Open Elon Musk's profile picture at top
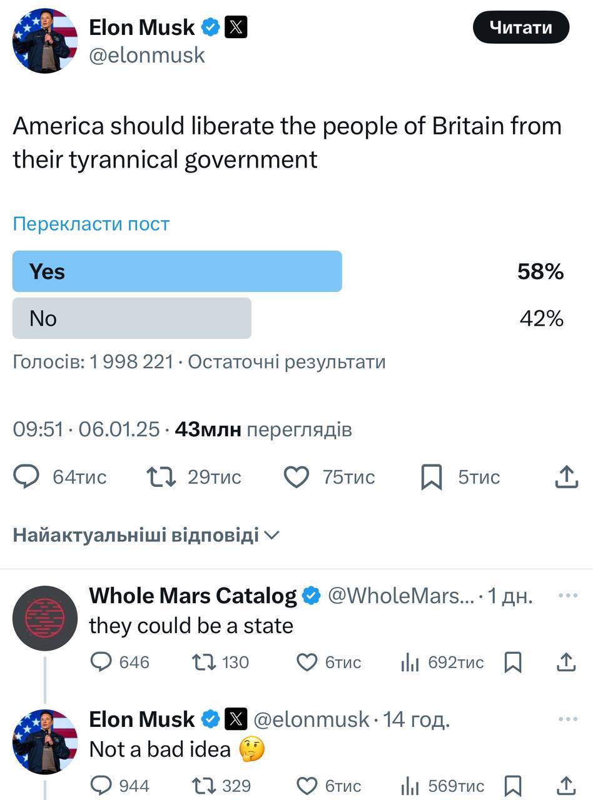Viewport: 593px width, 800px height. [45, 41]
